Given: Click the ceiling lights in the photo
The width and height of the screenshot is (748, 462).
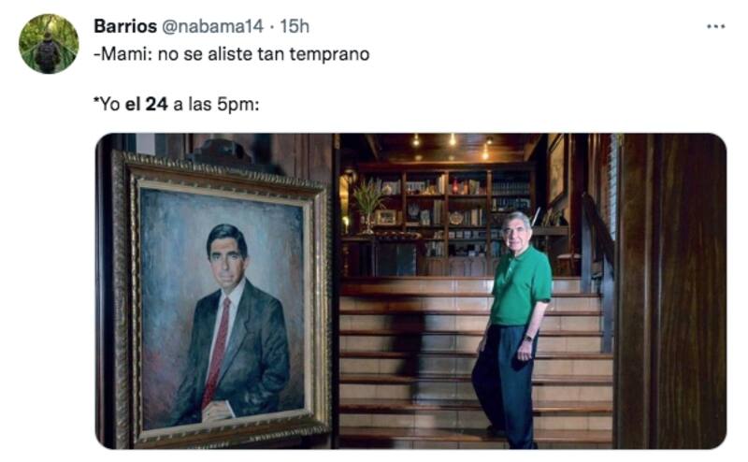Looking at the screenshot, I should pos(451,142).
